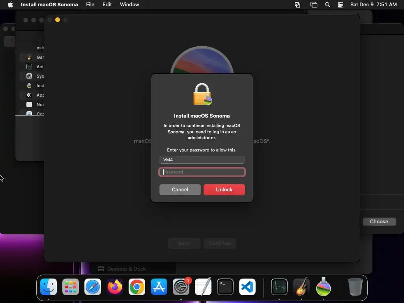Viewport: 404px width, 303px height.
Task: Click the dimmed Back button in installer
Action: (x=184, y=243)
